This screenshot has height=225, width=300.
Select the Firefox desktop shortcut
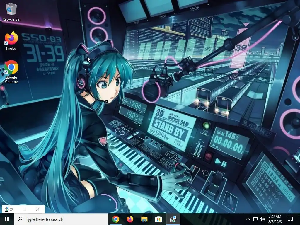pyautogui.click(x=11, y=41)
